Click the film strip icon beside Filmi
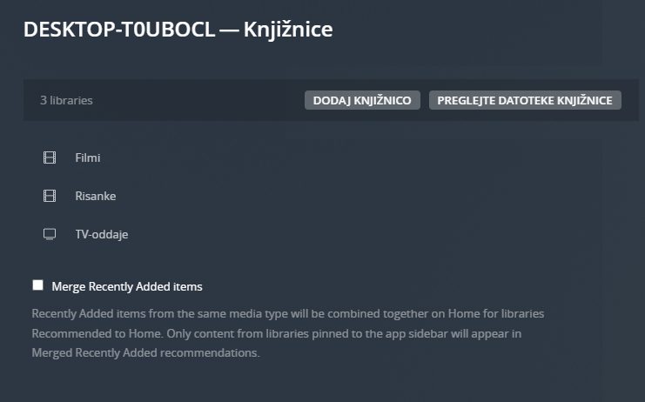The height and width of the screenshot is (402, 645). (50, 157)
